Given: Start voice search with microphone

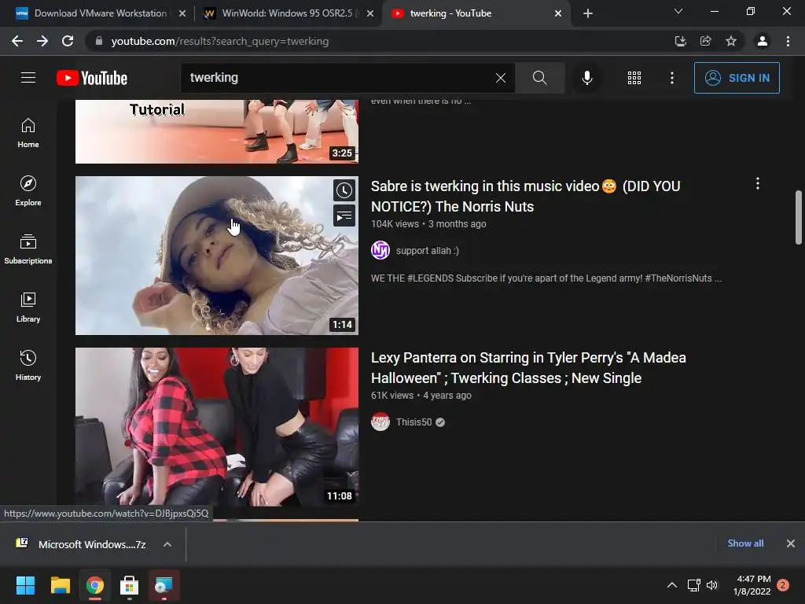Looking at the screenshot, I should [x=586, y=78].
